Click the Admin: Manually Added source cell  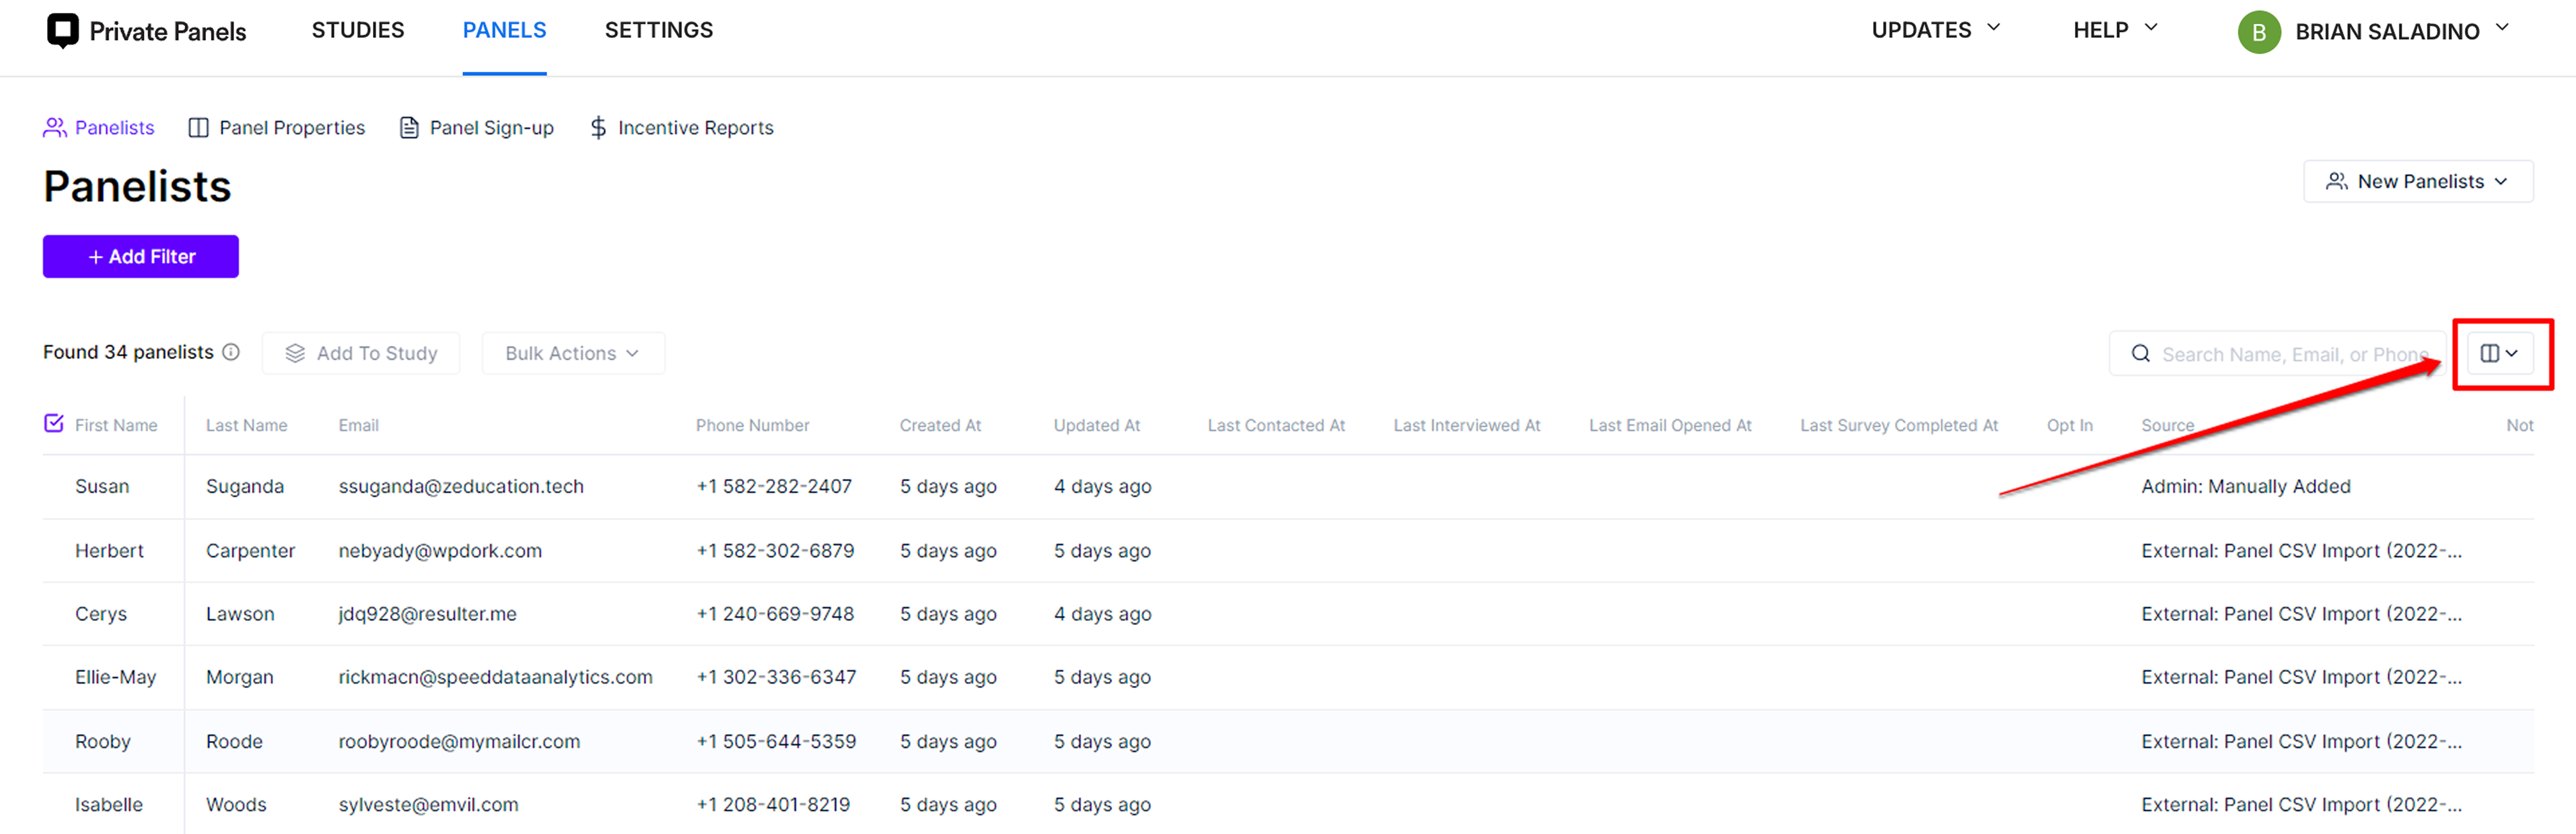point(2246,486)
